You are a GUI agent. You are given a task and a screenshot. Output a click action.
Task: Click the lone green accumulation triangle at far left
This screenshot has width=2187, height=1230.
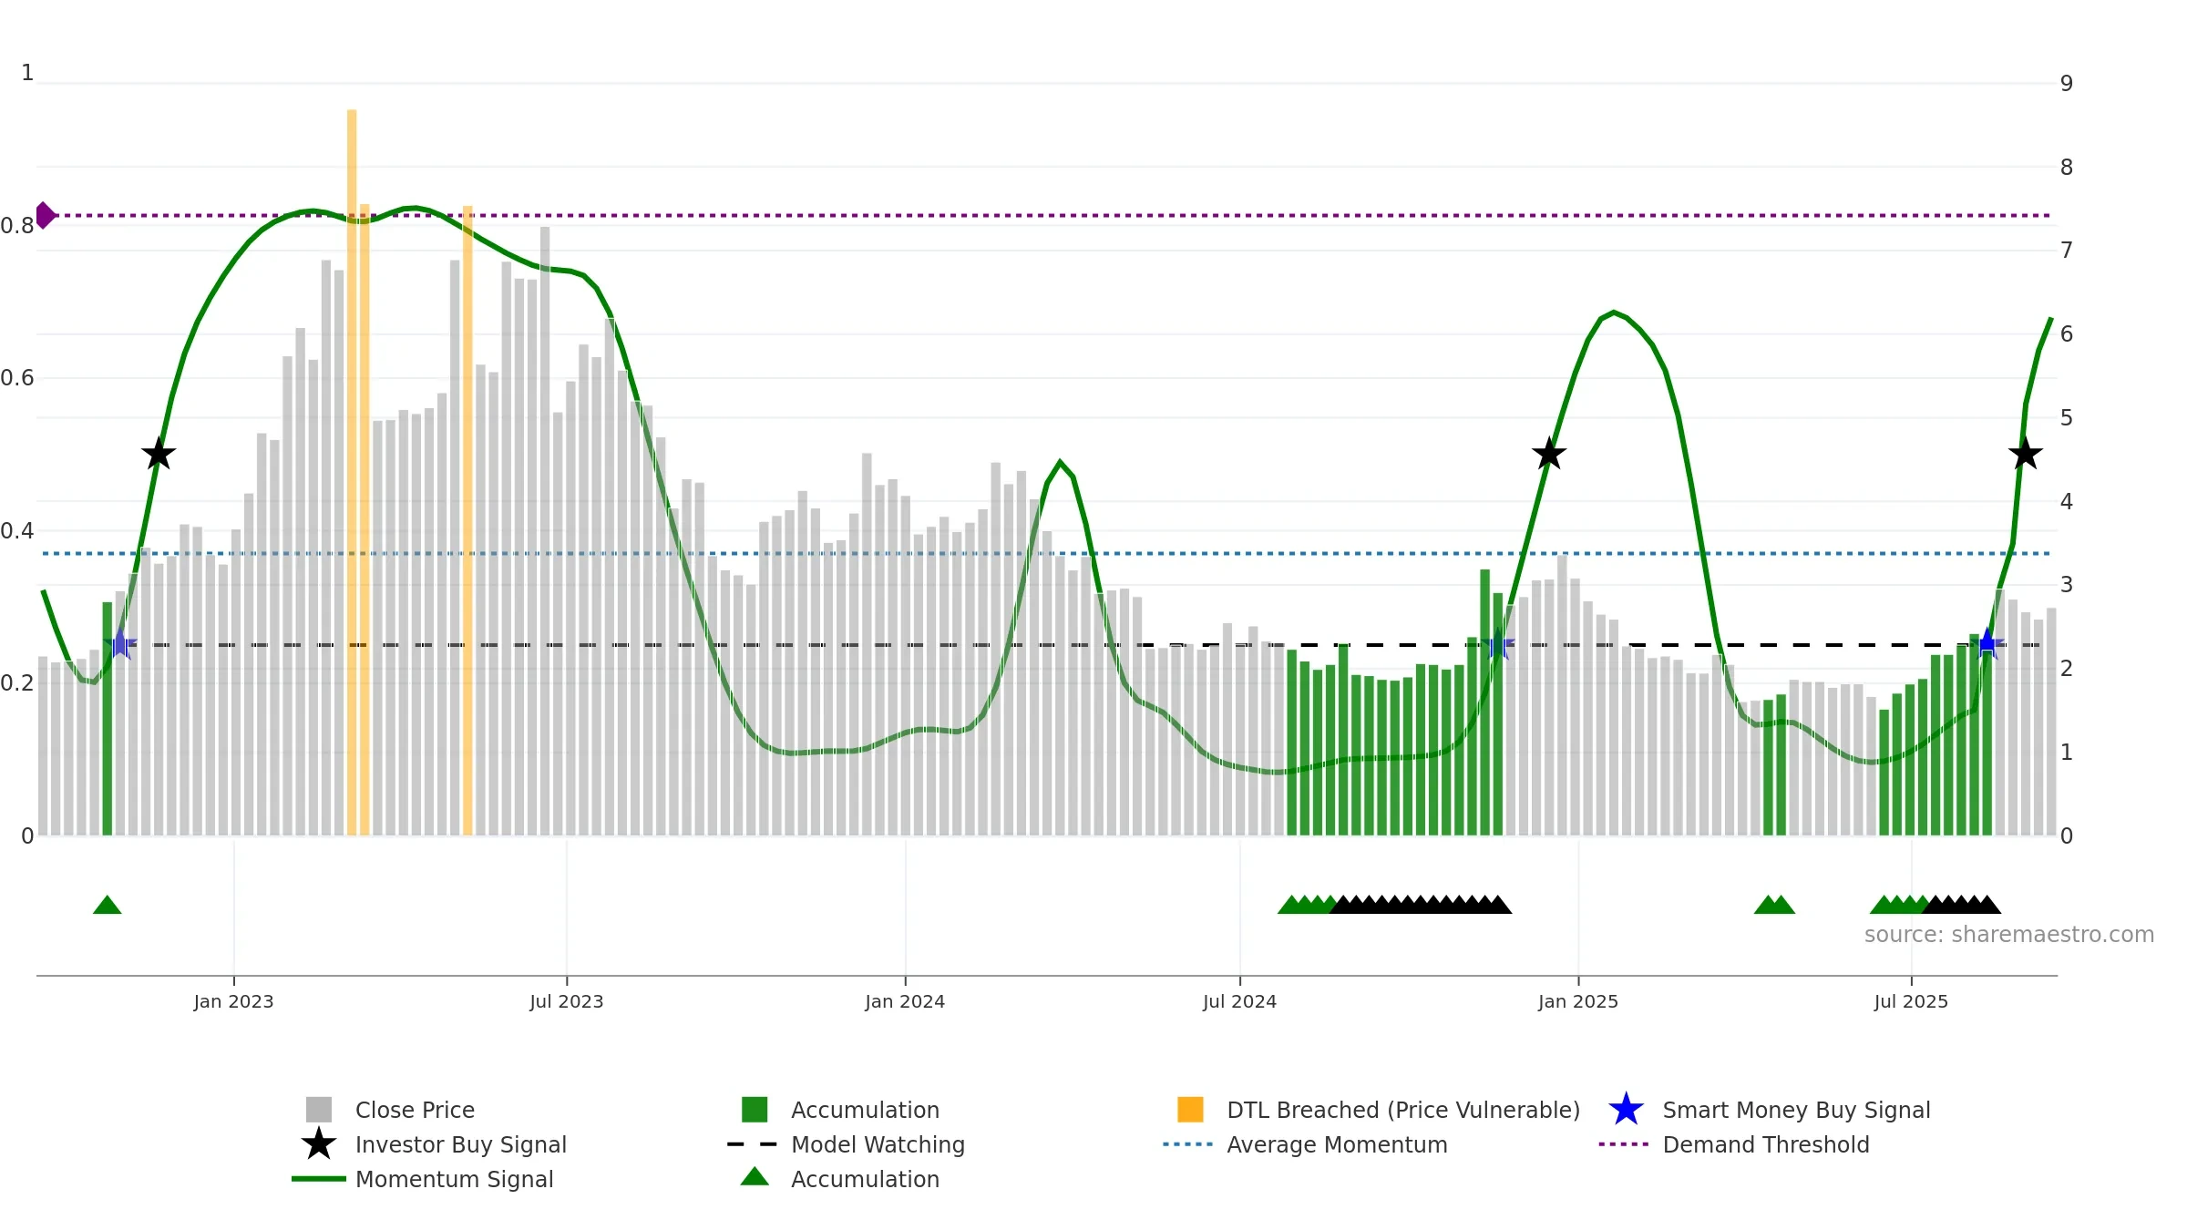108,905
